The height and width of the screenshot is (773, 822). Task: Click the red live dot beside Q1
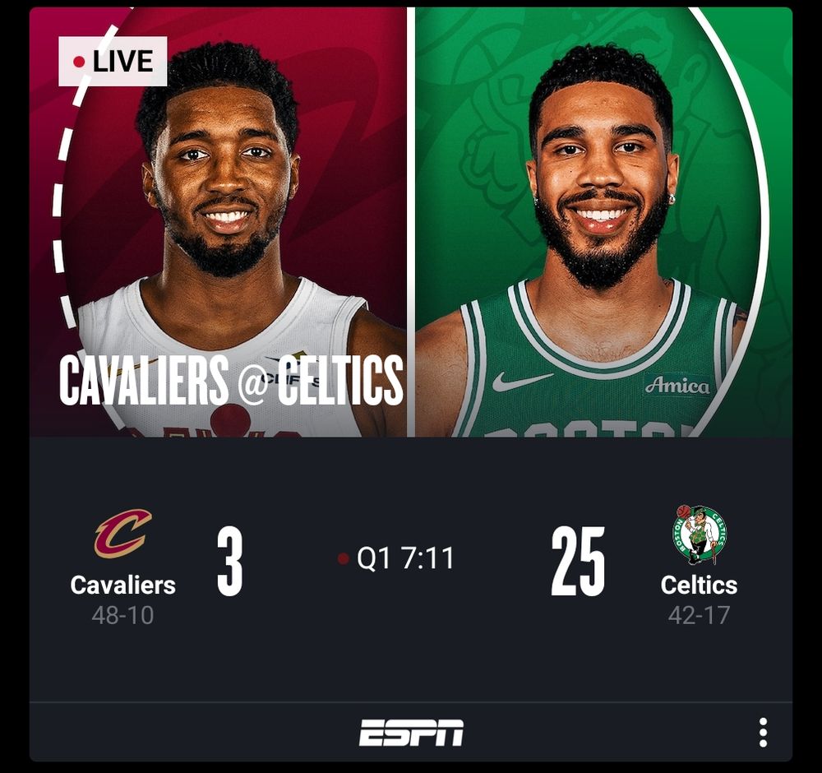pyautogui.click(x=344, y=558)
